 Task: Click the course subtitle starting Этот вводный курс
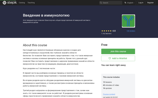pos(56,21)
